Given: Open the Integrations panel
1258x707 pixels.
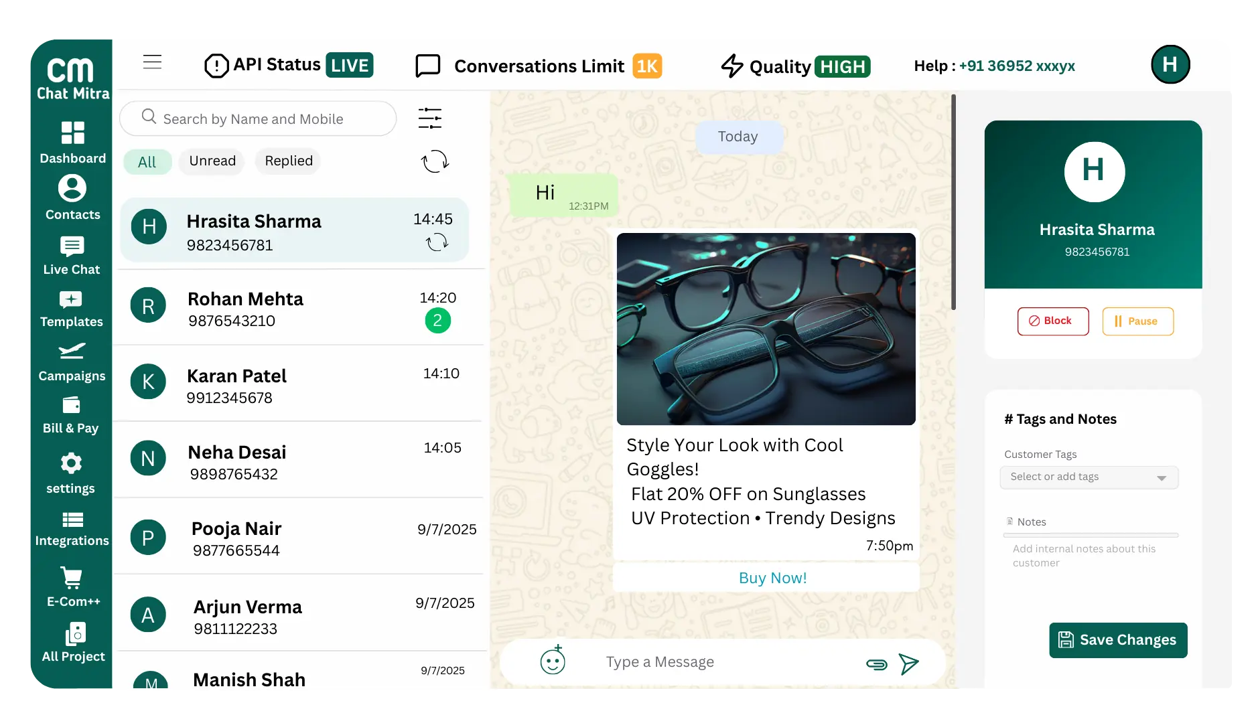Looking at the screenshot, I should pyautogui.click(x=71, y=529).
